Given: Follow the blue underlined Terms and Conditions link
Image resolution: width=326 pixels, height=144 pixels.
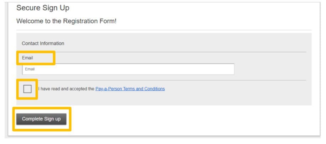Looking at the screenshot, I should [x=130, y=89].
